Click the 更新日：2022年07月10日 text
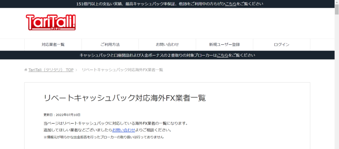 (62, 115)
